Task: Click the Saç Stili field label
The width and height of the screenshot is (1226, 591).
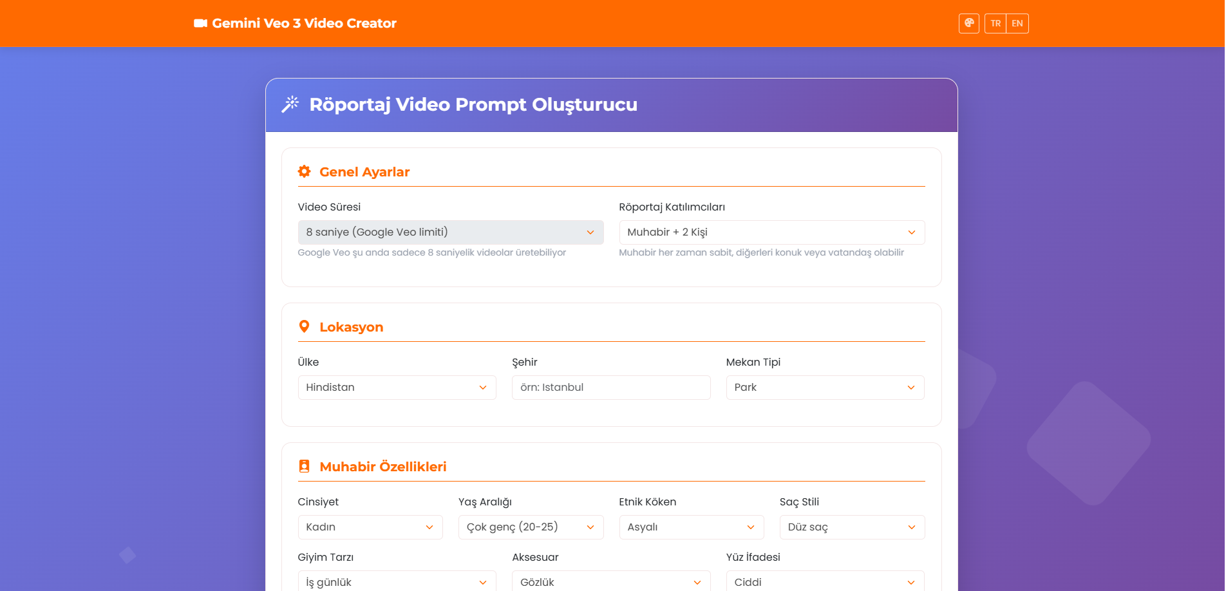Action: (x=800, y=502)
